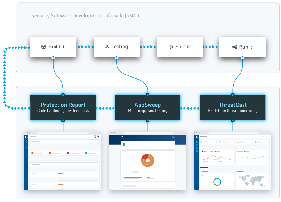
Task: Click the play triangle icon in Ship it
Action: point(171,47)
